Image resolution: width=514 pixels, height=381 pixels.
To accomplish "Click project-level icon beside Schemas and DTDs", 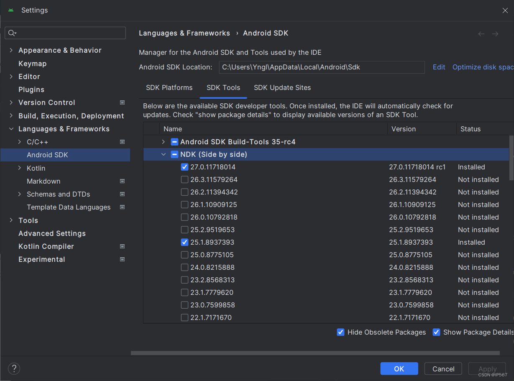I will coord(122,194).
